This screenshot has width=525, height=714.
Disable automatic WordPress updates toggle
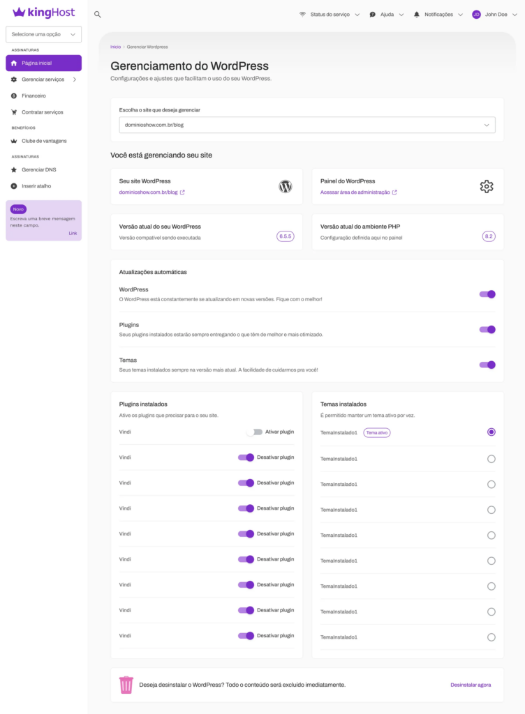point(487,294)
